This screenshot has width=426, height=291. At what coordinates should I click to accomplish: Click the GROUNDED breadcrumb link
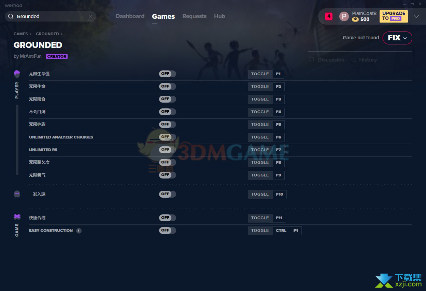[47, 34]
